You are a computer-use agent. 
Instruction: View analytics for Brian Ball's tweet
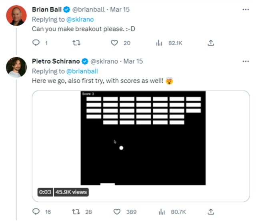[158, 43]
